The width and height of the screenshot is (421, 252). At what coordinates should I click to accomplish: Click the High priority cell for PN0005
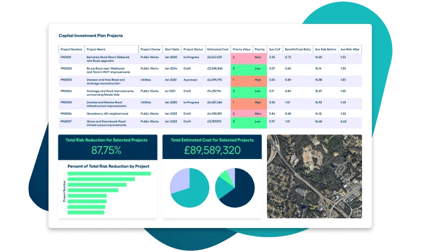[x=260, y=104]
